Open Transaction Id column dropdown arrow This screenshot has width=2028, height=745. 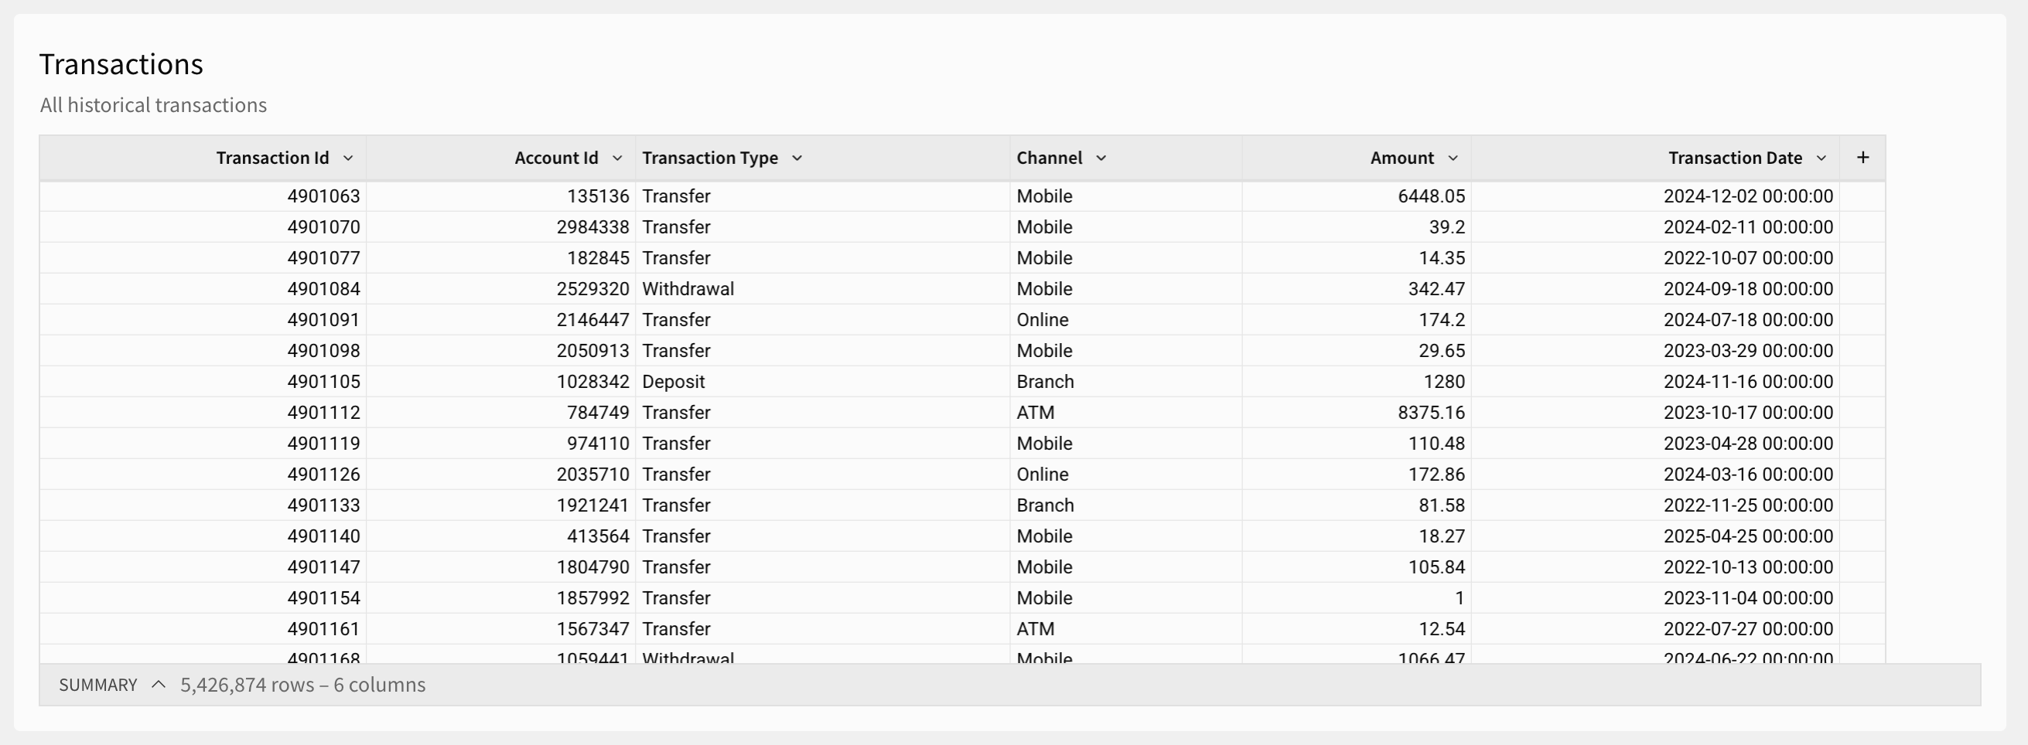[x=348, y=158]
